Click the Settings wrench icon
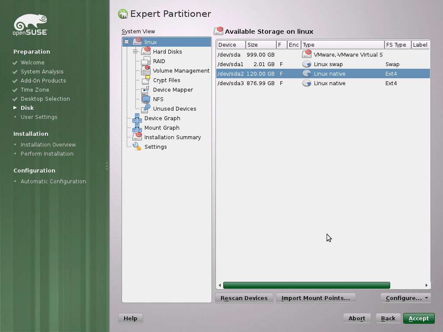The height and width of the screenshot is (332, 443). click(x=137, y=147)
